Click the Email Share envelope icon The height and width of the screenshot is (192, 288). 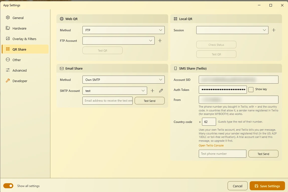coord(62,68)
